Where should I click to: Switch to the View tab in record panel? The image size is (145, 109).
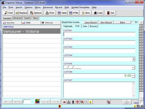click(x=85, y=26)
